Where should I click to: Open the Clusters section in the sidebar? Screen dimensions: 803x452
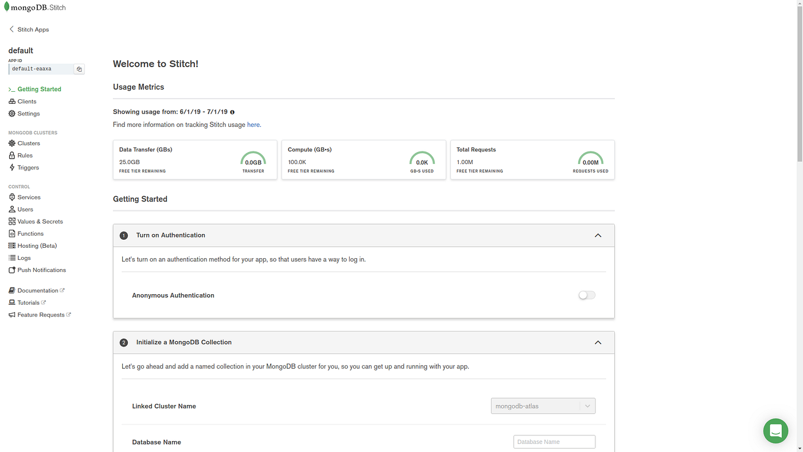[28, 143]
